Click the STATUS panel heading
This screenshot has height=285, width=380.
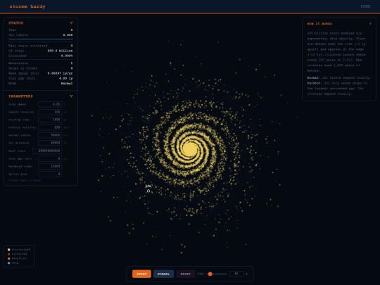coord(16,23)
